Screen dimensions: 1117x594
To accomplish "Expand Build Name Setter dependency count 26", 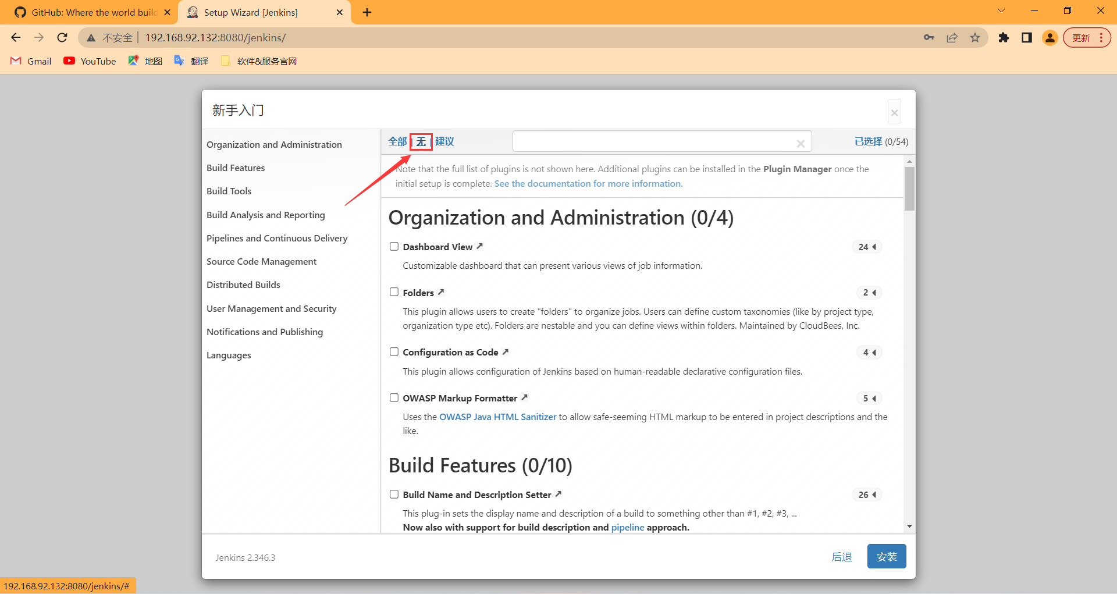I will 867,495.
